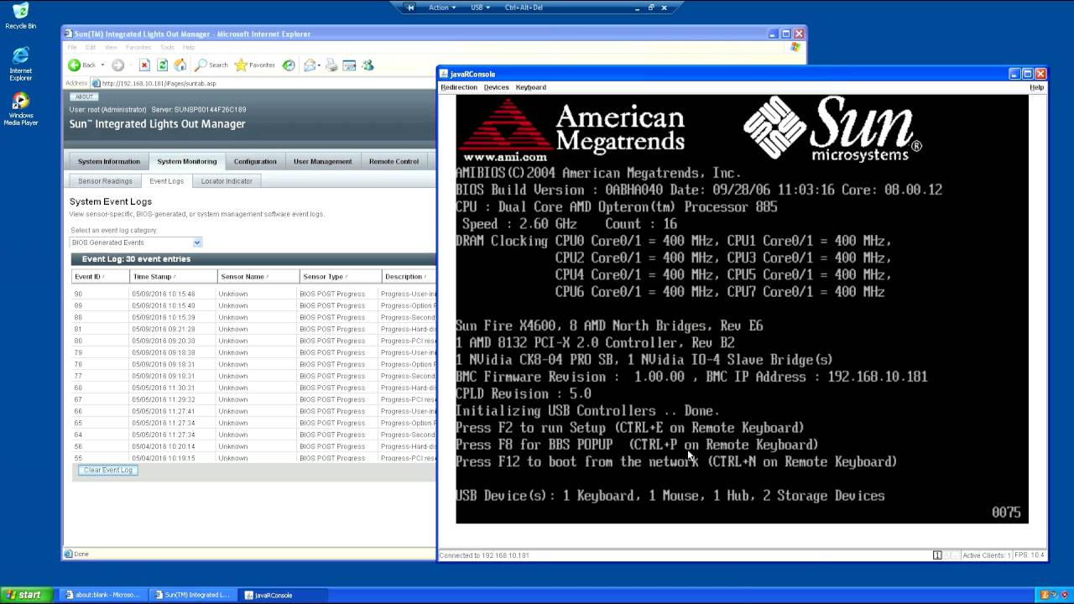
Task: Switch to the javaRConsole taskbar button
Action: coord(281,595)
